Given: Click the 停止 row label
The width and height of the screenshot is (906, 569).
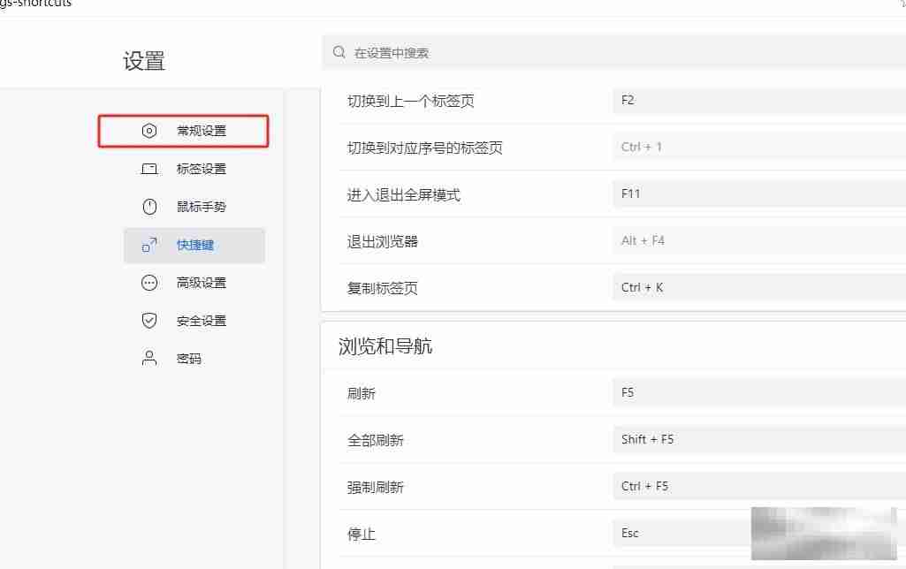Looking at the screenshot, I should (362, 535).
